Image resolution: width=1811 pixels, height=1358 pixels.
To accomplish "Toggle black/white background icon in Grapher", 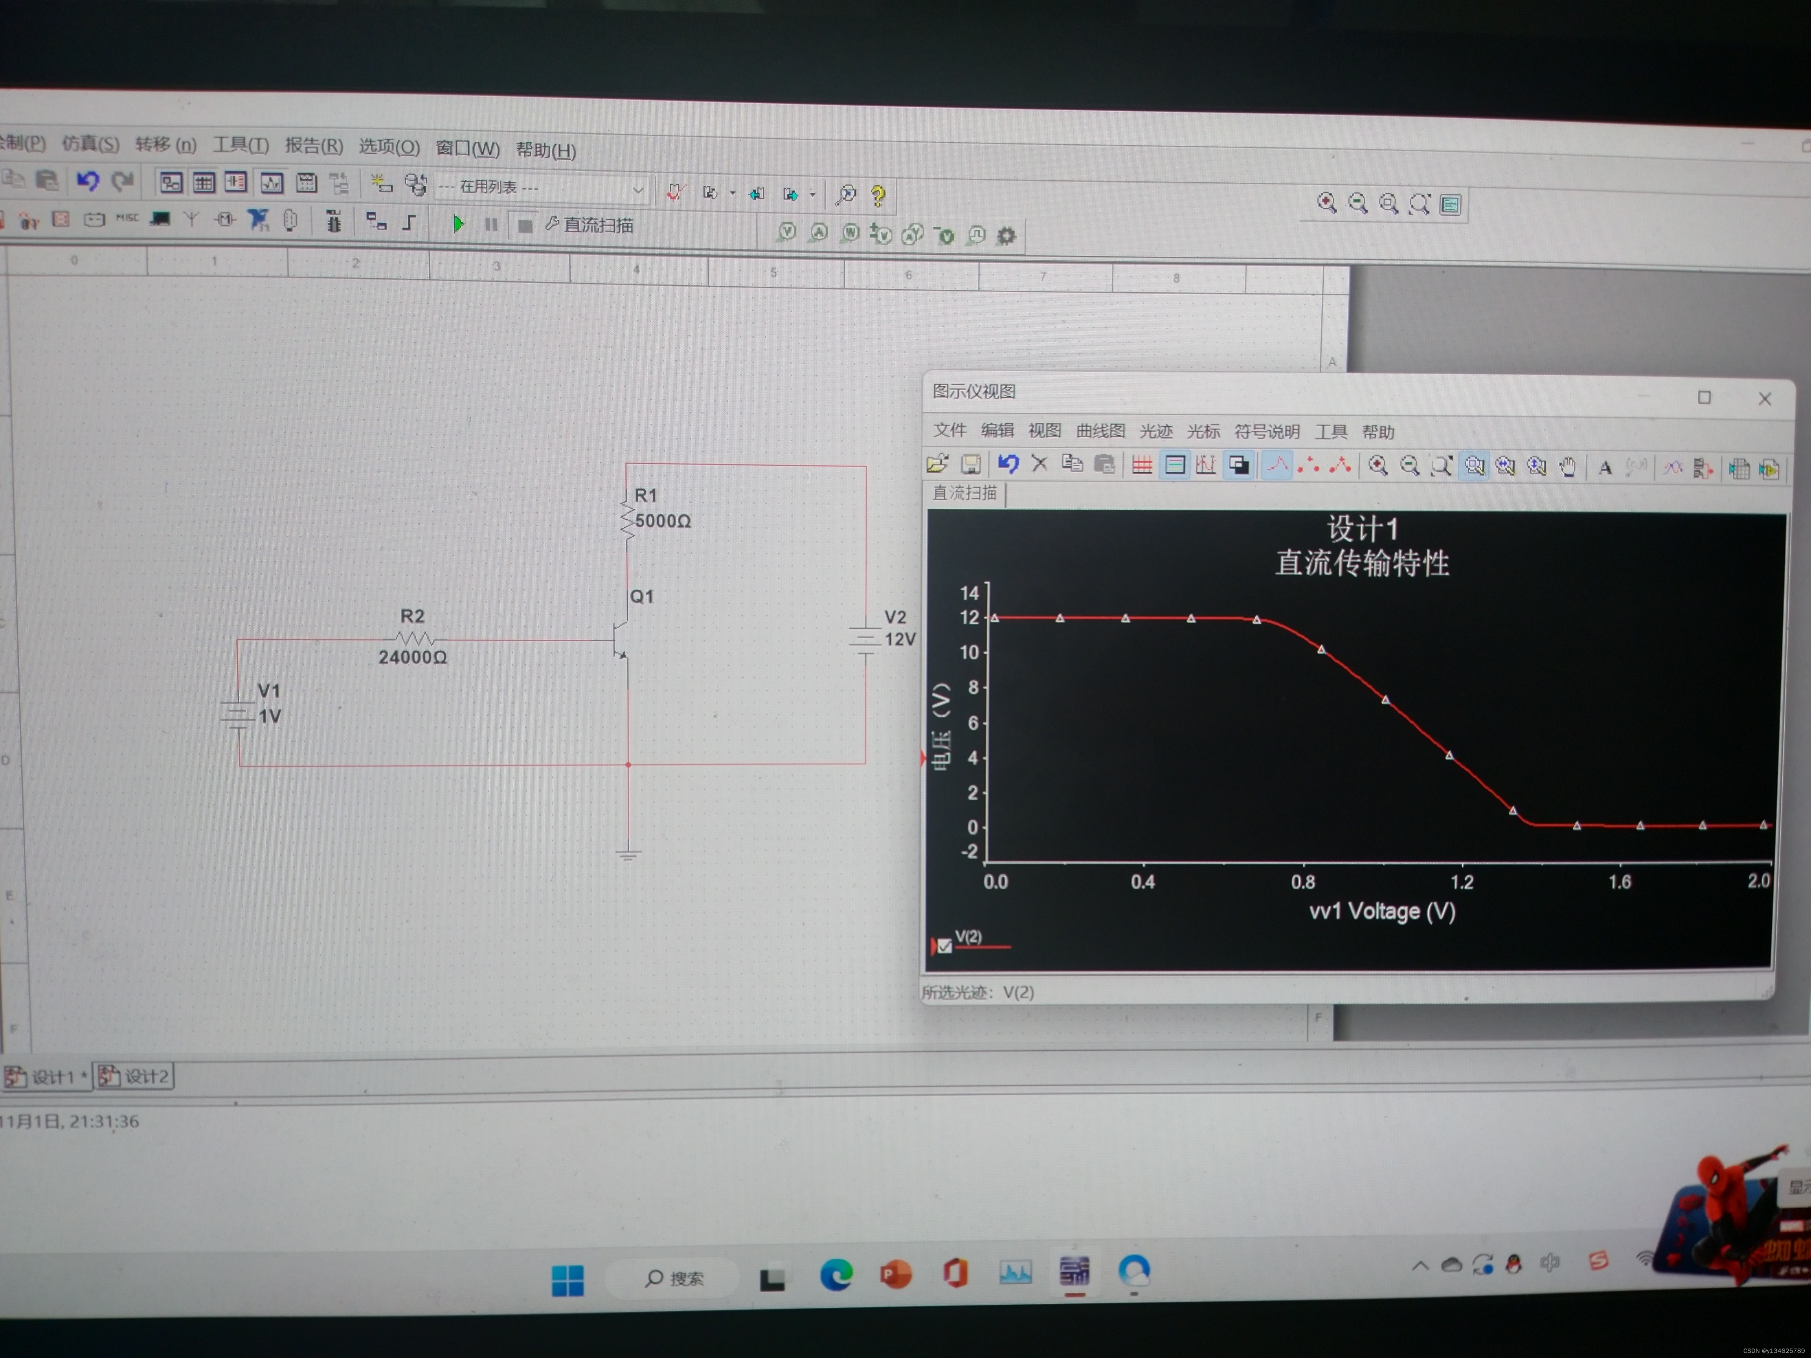I will tap(1239, 466).
